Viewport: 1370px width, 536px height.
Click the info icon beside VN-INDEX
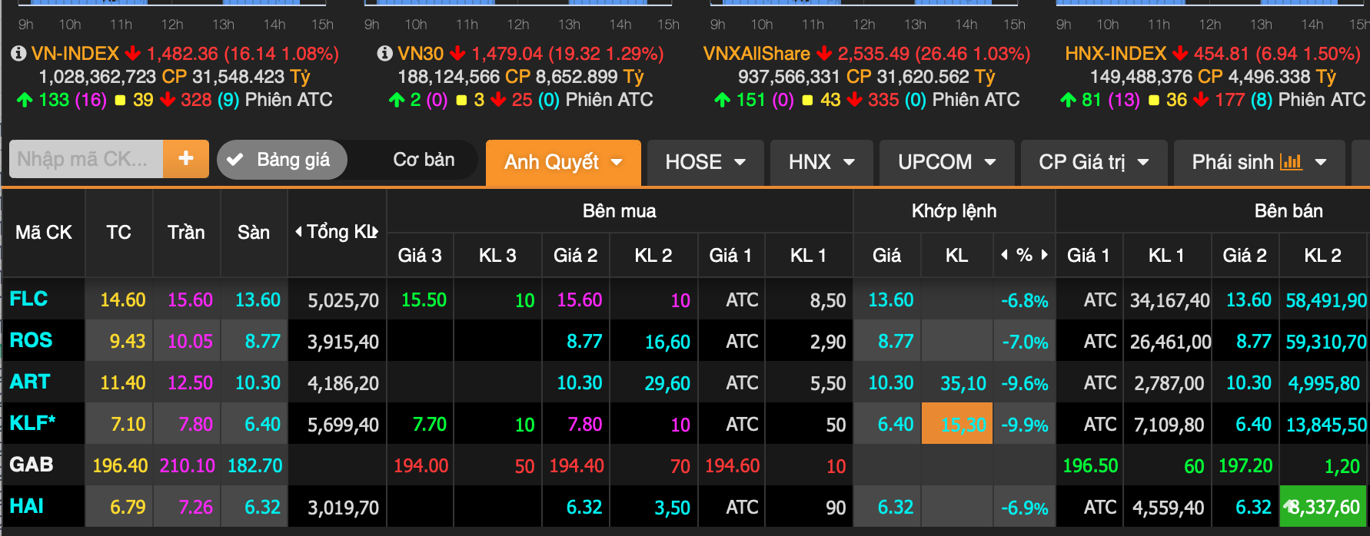(18, 54)
